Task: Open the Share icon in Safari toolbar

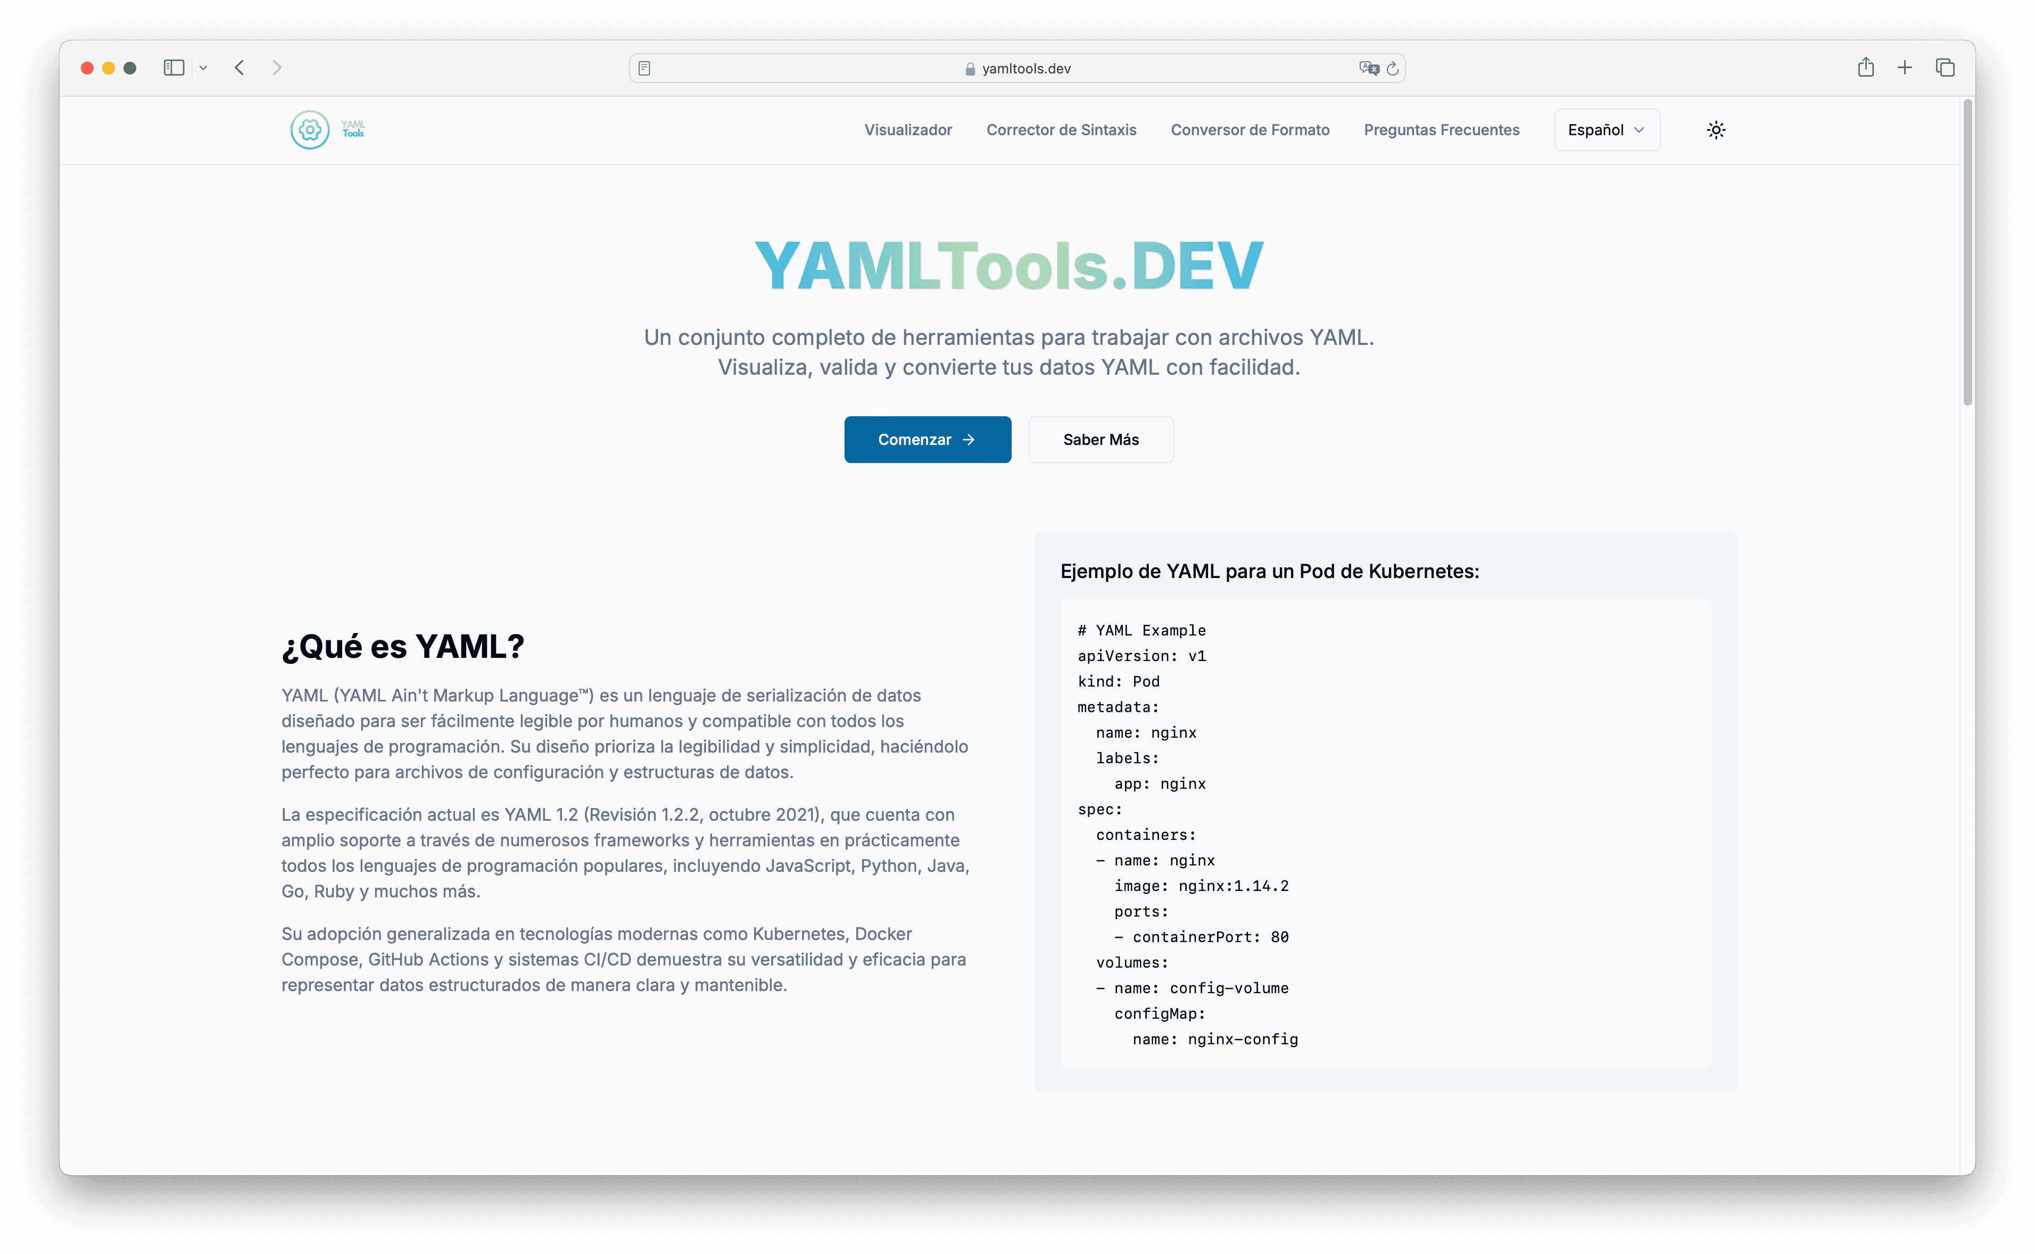Action: coord(1865,67)
